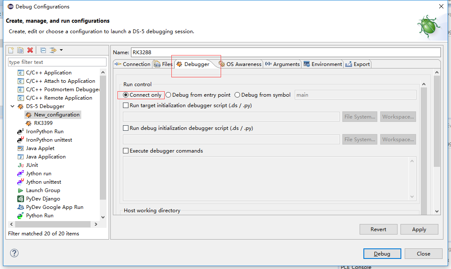Image resolution: width=451 pixels, height=269 pixels.
Task: Switch to the Export tab
Action: point(358,64)
